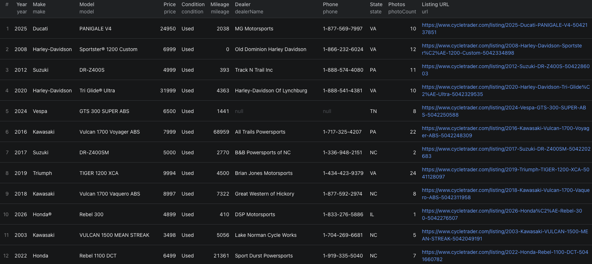Select the Dealer column header
592x264 pixels.
point(243,4)
